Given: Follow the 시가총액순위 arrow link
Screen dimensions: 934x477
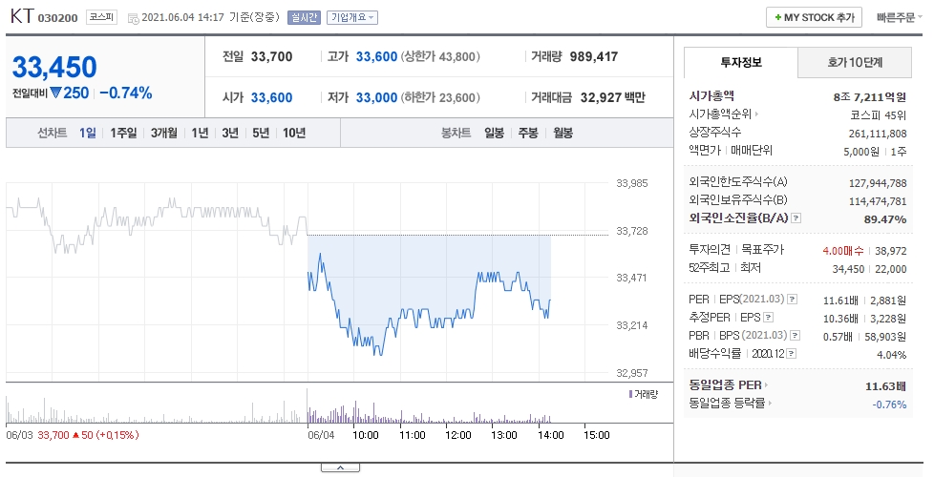Looking at the screenshot, I should coord(724,114).
